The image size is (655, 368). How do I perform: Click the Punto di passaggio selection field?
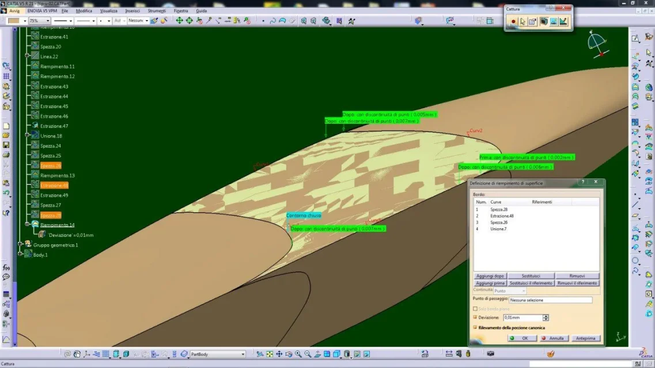[550, 300]
